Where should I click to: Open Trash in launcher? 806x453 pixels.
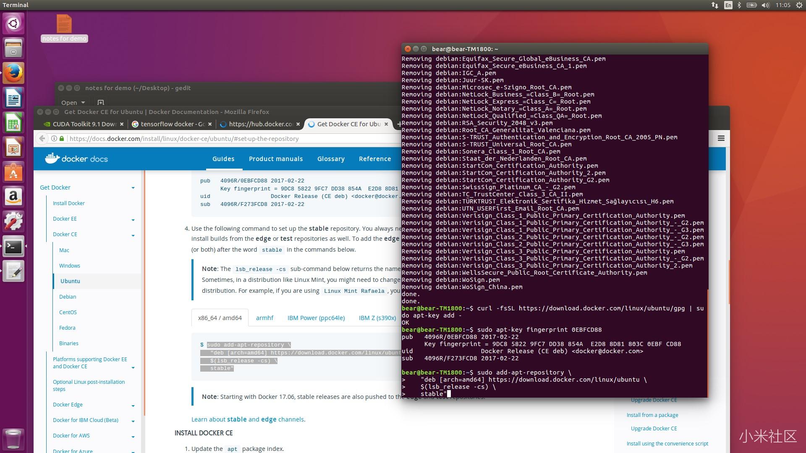click(13, 439)
